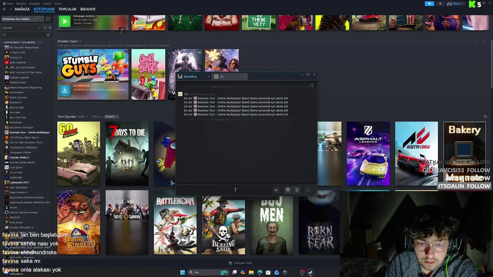
Task: Open Microsoft Edge from the taskbar
Action: point(260,272)
